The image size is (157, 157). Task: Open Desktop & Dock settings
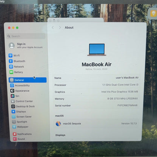[23, 106]
